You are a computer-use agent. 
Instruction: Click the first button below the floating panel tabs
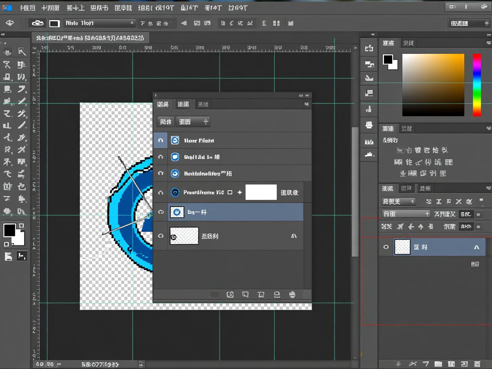point(165,122)
